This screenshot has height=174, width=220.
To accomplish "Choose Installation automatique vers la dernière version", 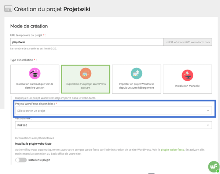I will coord(35,79).
